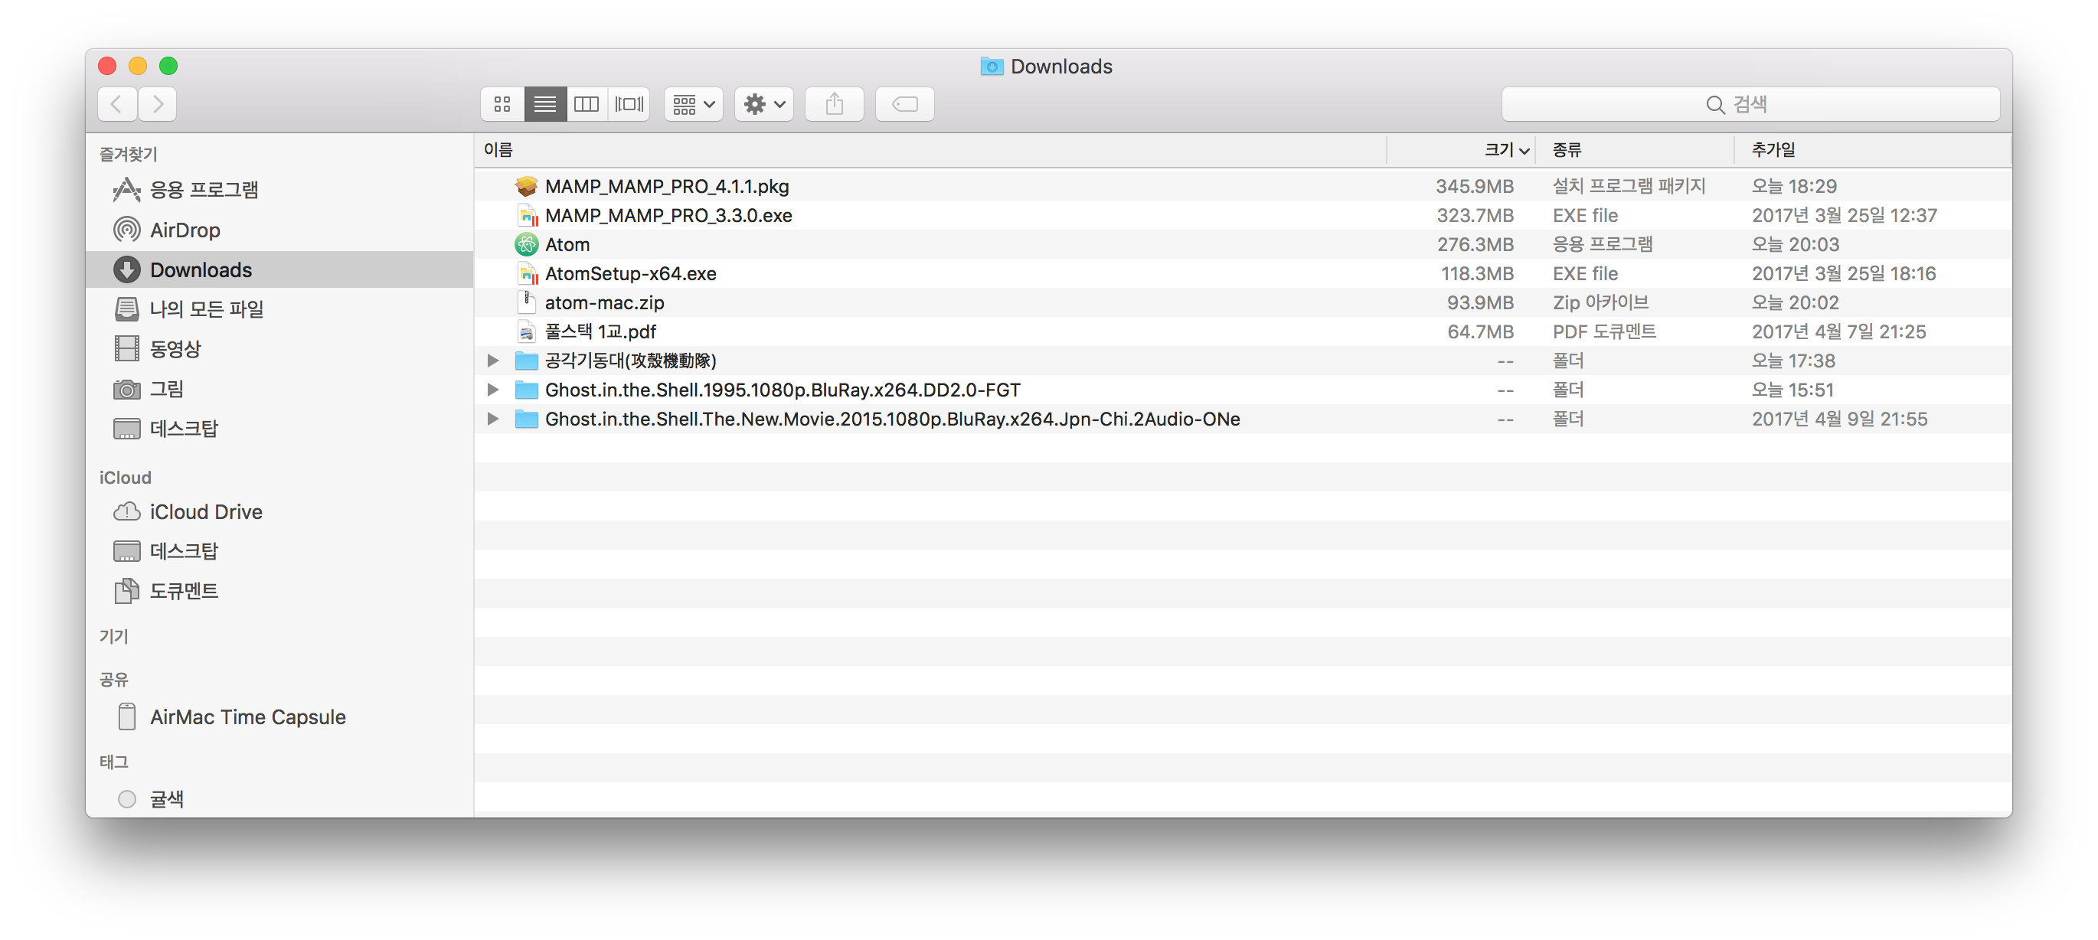Click the Zip 아카이브 kind cell
This screenshot has width=2098, height=940.
pos(1600,302)
